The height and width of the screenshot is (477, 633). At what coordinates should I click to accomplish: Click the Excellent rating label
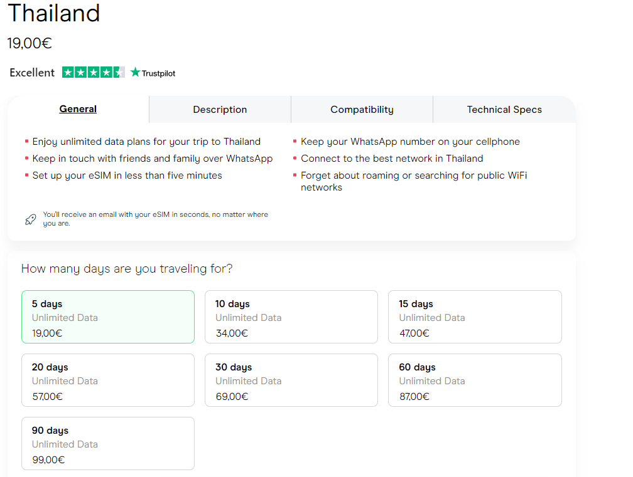click(x=32, y=73)
